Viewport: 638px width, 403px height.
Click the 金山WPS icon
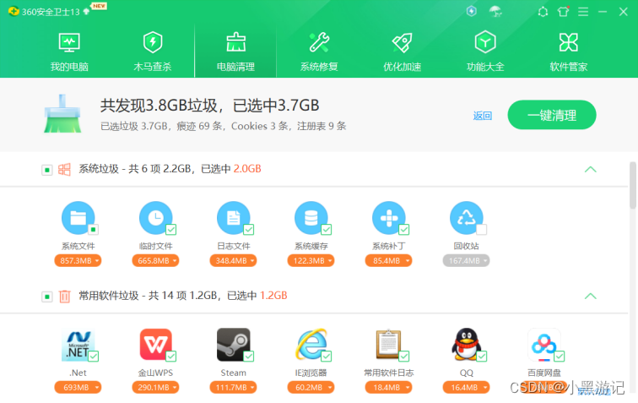pos(155,345)
